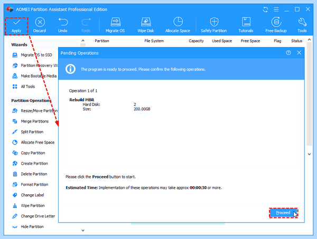Open All Tools in the Wizards section
Screen dimensions: 317x239
point(23,87)
